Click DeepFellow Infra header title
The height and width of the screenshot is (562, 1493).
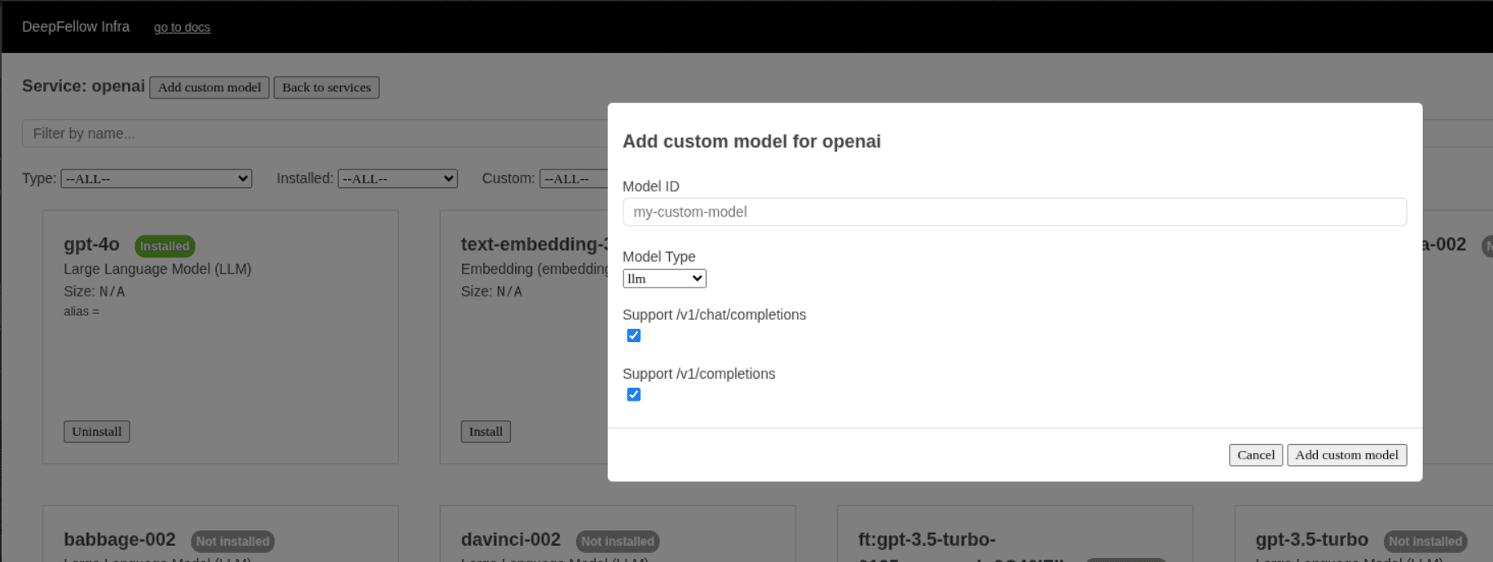pyautogui.click(x=76, y=27)
